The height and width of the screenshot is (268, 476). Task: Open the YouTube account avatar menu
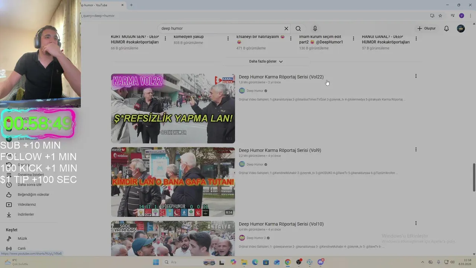click(x=461, y=29)
